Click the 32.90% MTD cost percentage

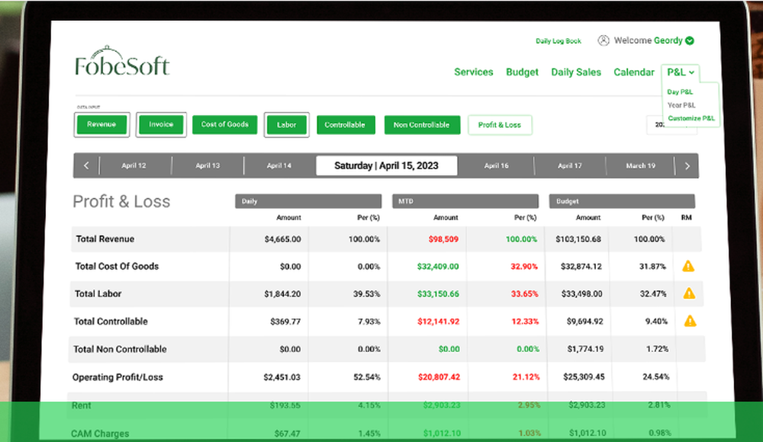[524, 267]
